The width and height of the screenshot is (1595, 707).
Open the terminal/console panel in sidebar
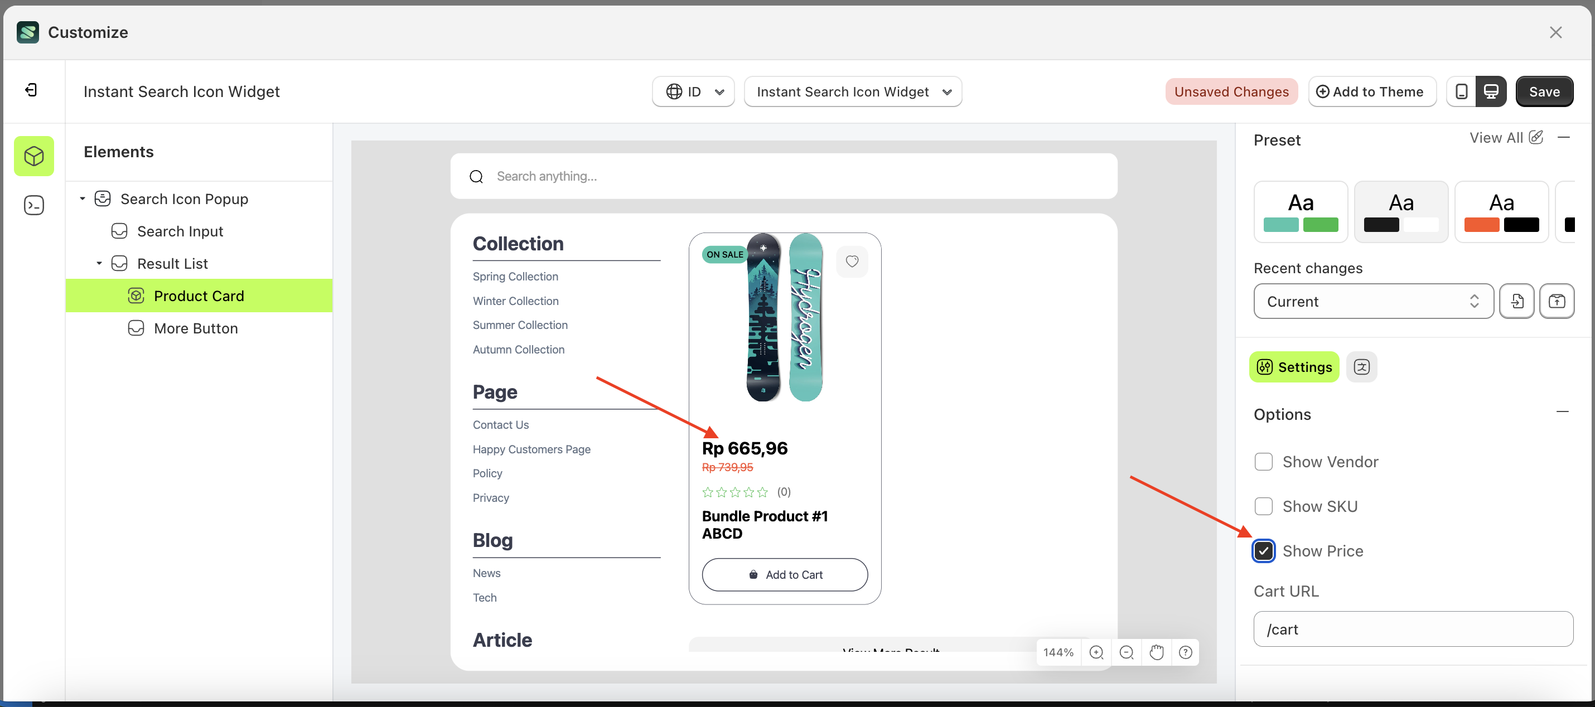pos(34,205)
